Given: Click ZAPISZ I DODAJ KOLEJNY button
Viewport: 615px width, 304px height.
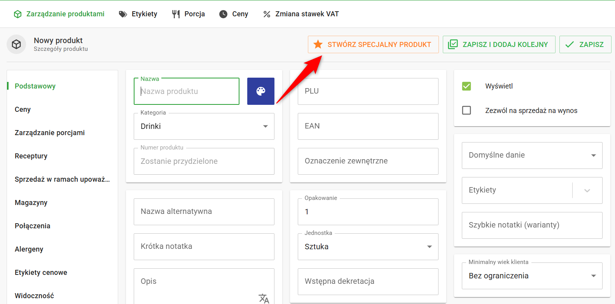Looking at the screenshot, I should tap(499, 44).
